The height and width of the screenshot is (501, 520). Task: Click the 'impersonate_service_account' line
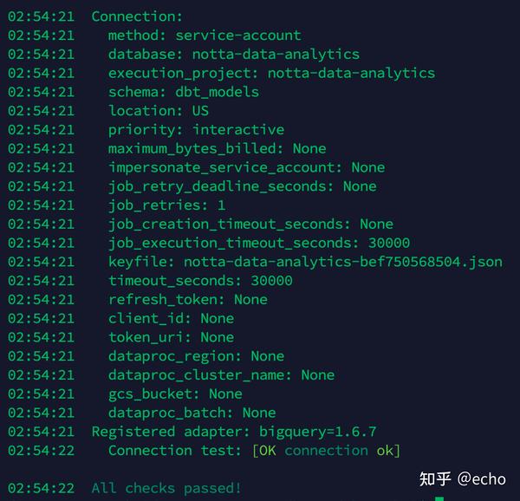[x=246, y=167]
